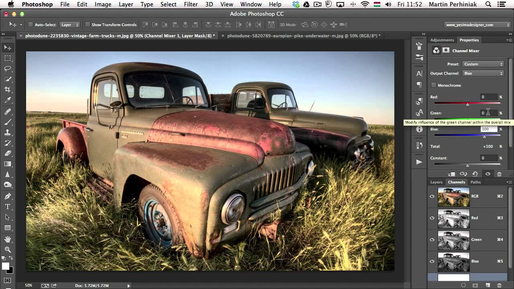This screenshot has width=514, height=289.
Task: Open Spotlight search in the menu bar
Action: [488, 4]
